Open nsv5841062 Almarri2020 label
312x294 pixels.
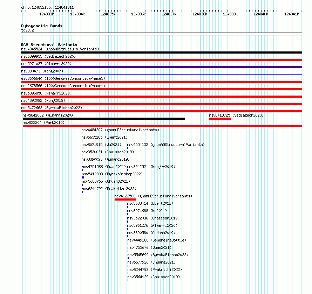(48, 115)
